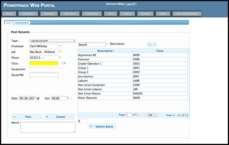
Task: Select the Non Union Carpenter row
Action: pos(133,85)
